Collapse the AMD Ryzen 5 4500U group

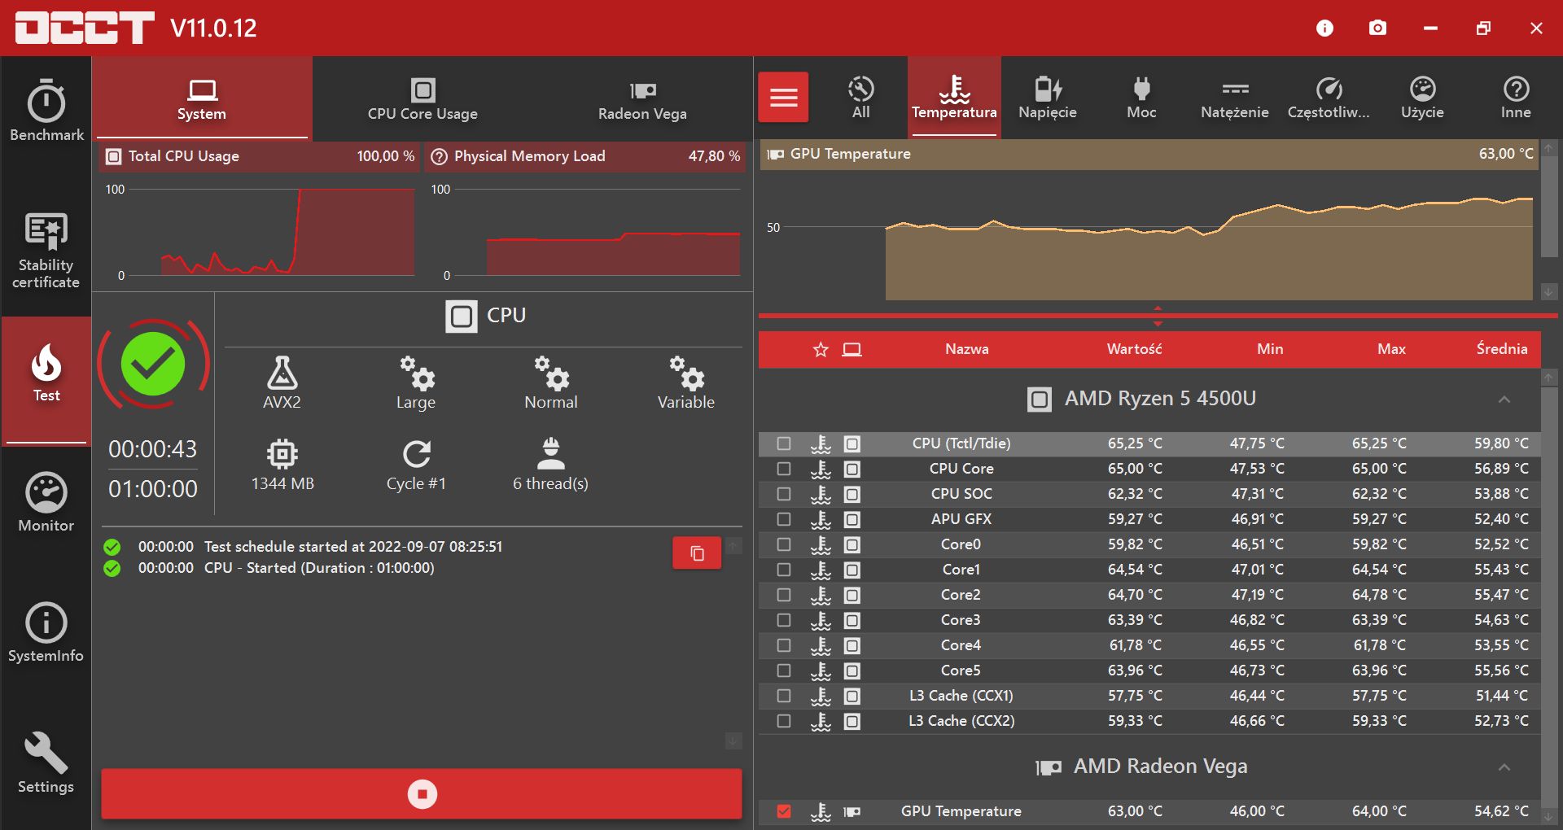click(x=1504, y=400)
